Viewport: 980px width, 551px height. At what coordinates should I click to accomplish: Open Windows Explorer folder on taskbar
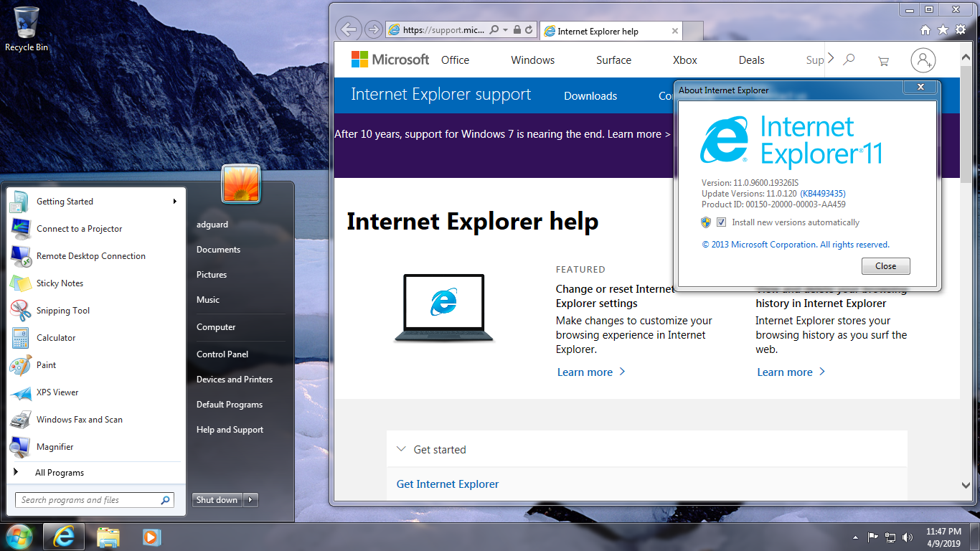(x=108, y=537)
